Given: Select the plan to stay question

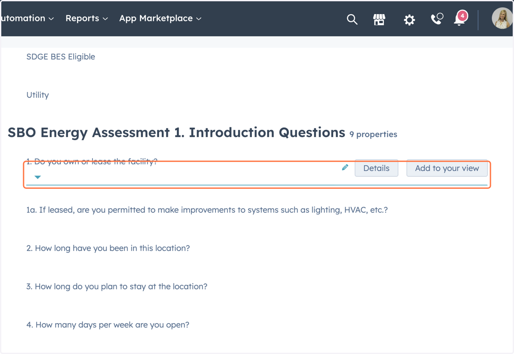Looking at the screenshot, I should (117, 286).
